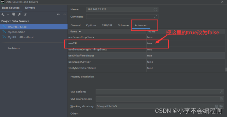
Task: Remove selected data source with minus icon
Action: (x=8, y=14)
